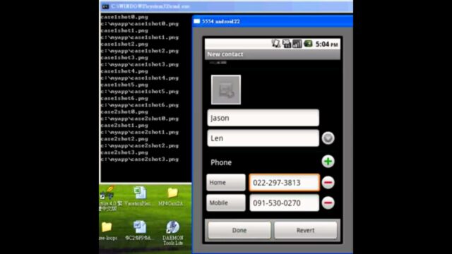Click c:\myapp\case2shot3.png line in command prompt
This screenshot has width=452, height=254.
(x=140, y=159)
